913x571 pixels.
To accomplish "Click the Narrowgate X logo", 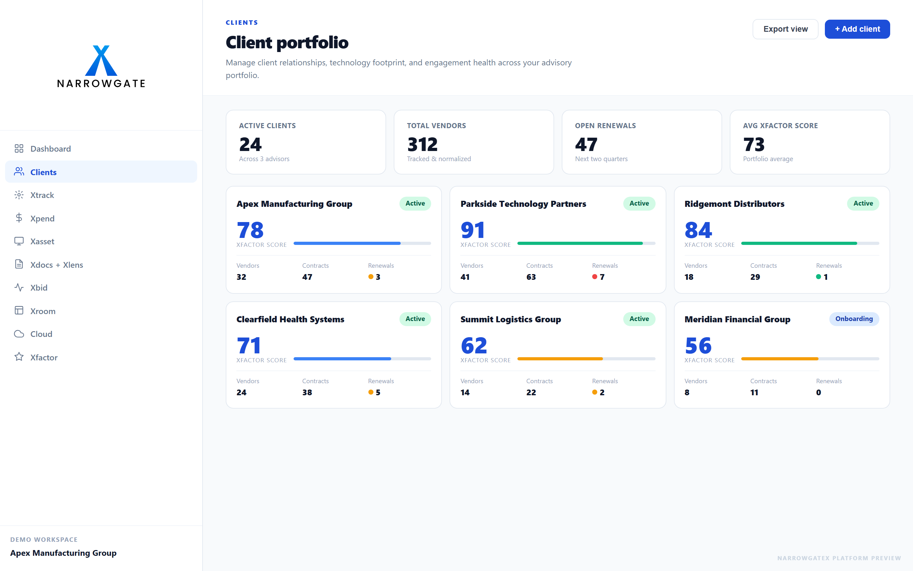I will pyautogui.click(x=101, y=60).
